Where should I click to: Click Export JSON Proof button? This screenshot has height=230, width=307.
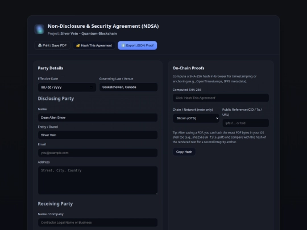[x=137, y=45]
